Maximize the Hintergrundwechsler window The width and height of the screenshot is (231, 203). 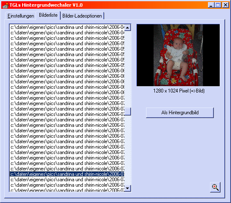(218, 5)
